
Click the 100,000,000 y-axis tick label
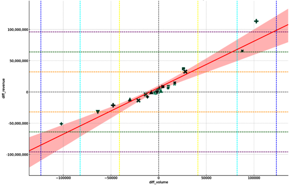click(18, 29)
